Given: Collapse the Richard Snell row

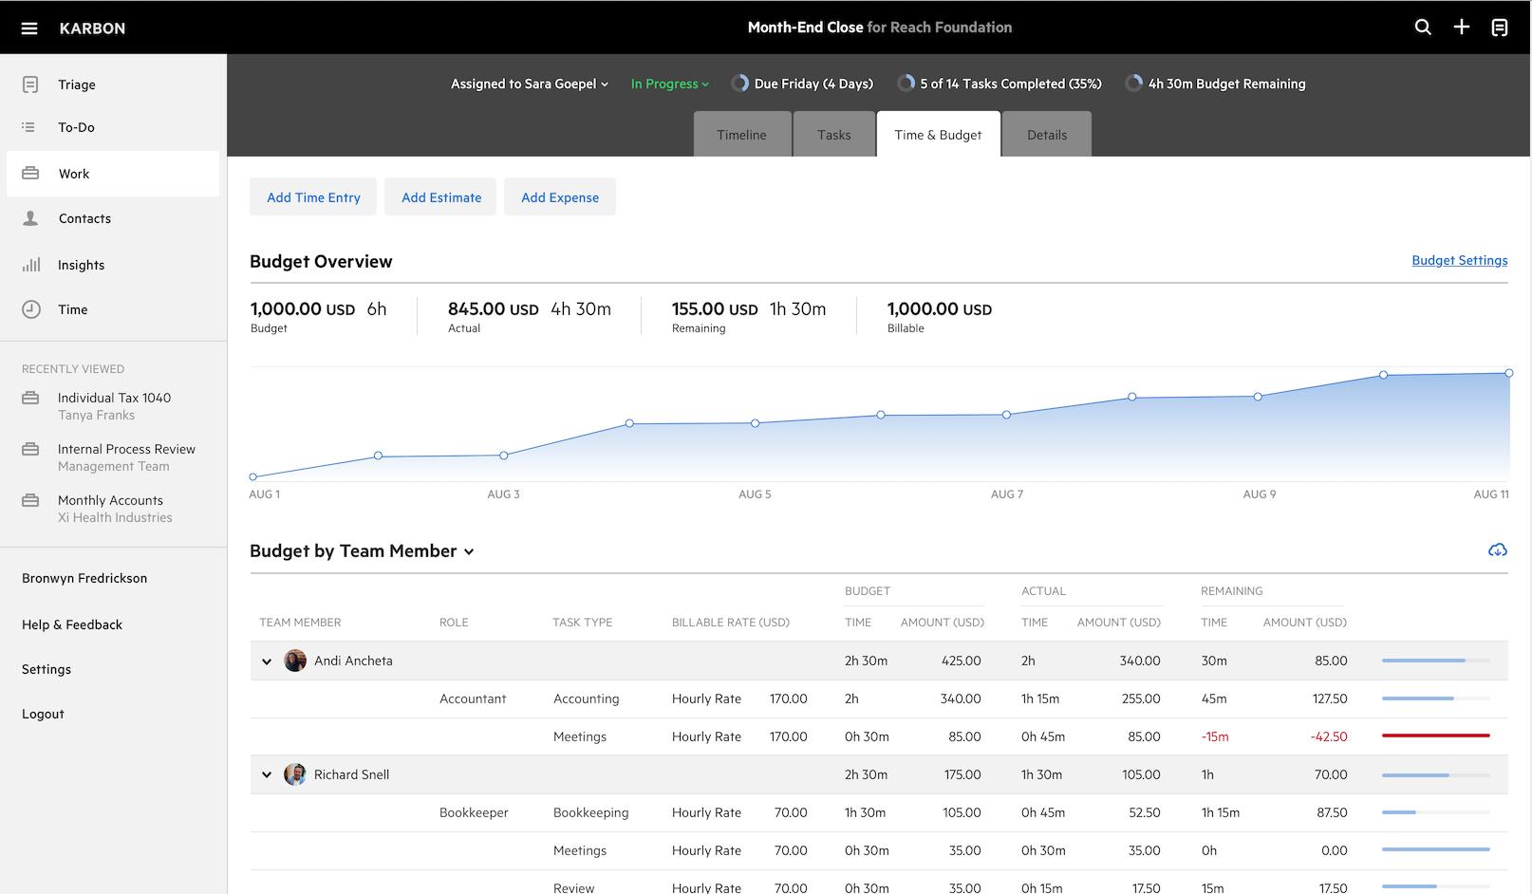Looking at the screenshot, I should [267, 775].
